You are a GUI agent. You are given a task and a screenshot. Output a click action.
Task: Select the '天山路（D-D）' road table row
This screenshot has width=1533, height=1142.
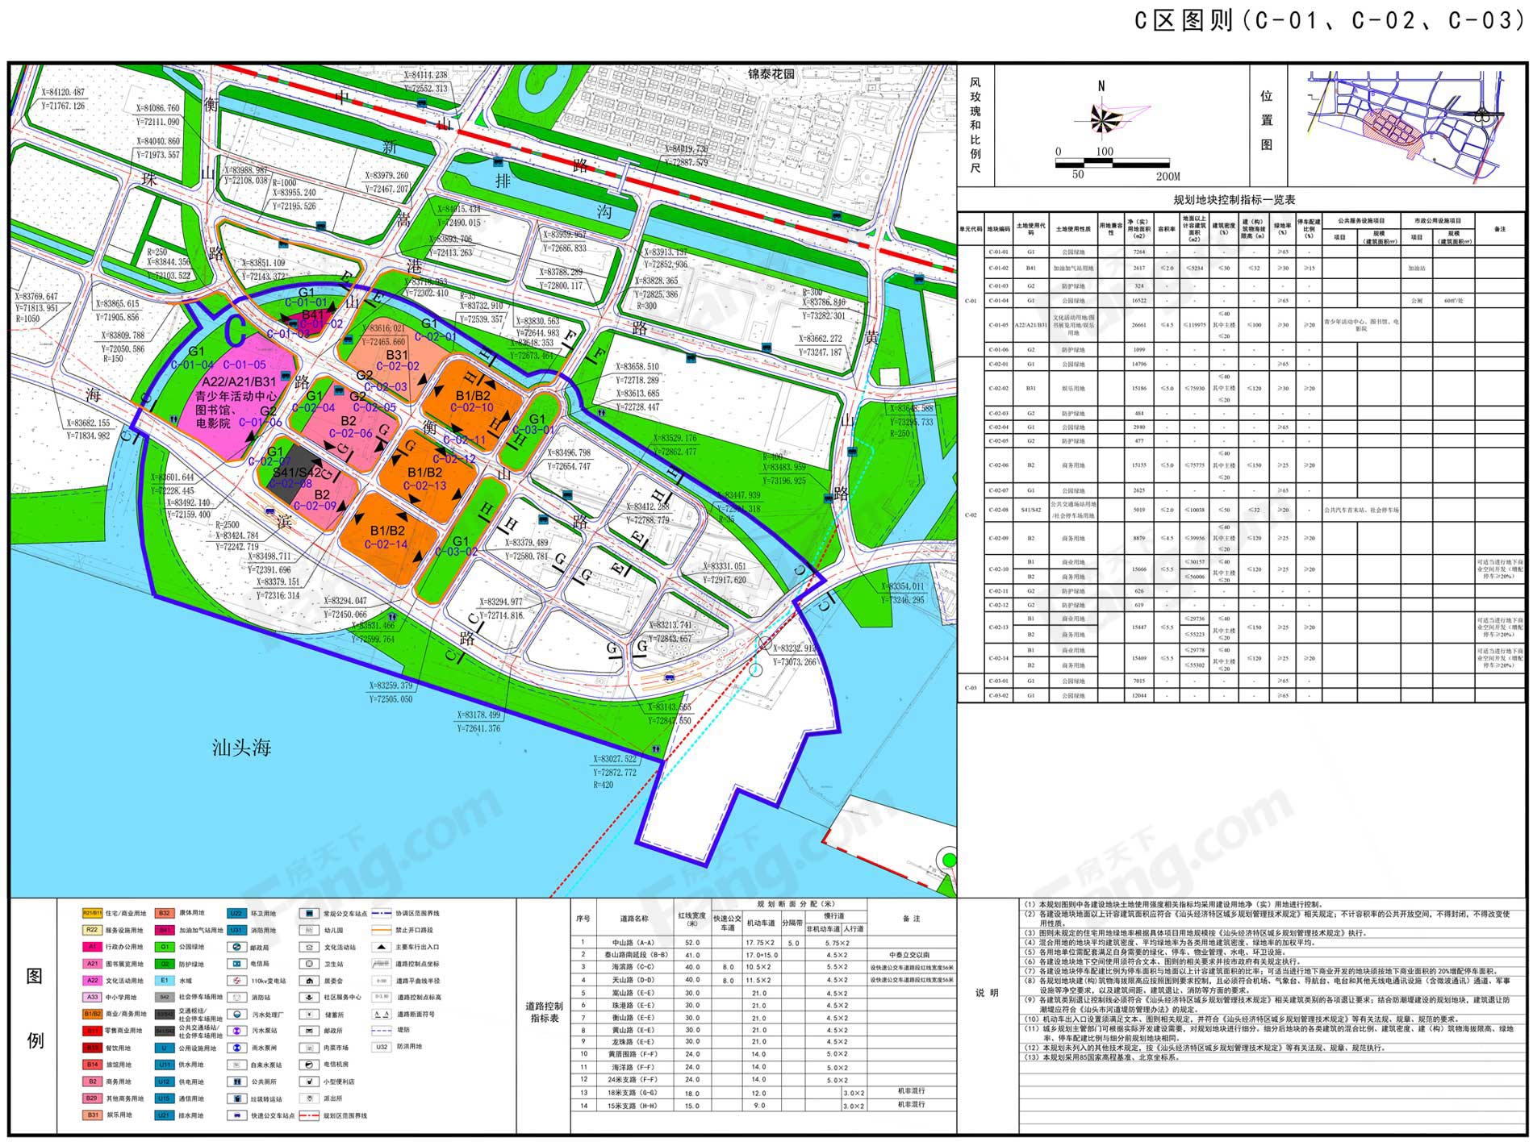click(x=763, y=980)
